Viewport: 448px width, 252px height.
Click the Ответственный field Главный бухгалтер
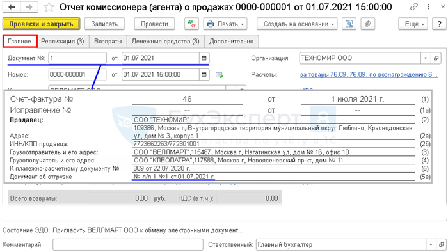point(341,245)
